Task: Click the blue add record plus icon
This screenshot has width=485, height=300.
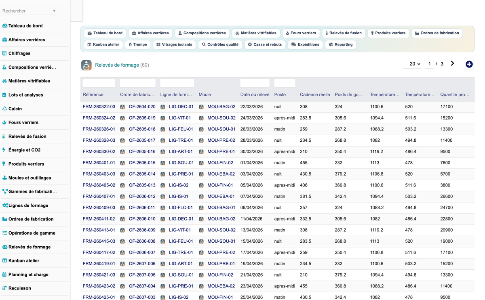Action: point(469,64)
